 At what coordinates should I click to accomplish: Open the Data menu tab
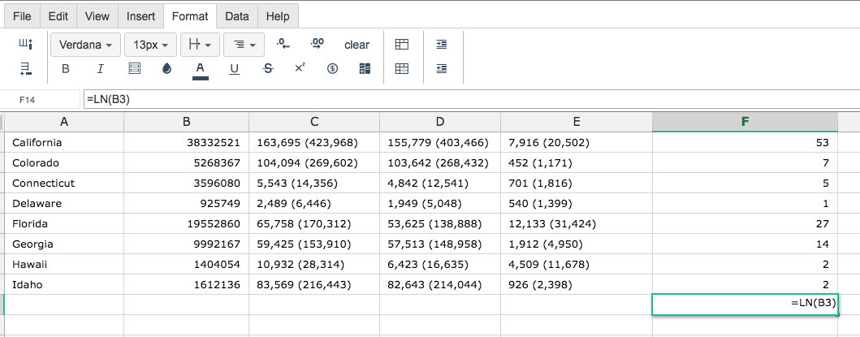pyautogui.click(x=237, y=16)
